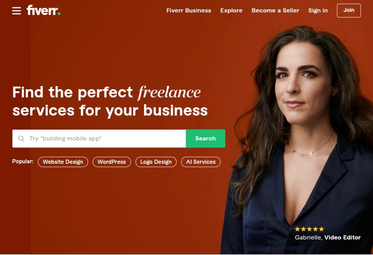Click the five-star rating icons
The image size is (373, 255).
point(309,229)
